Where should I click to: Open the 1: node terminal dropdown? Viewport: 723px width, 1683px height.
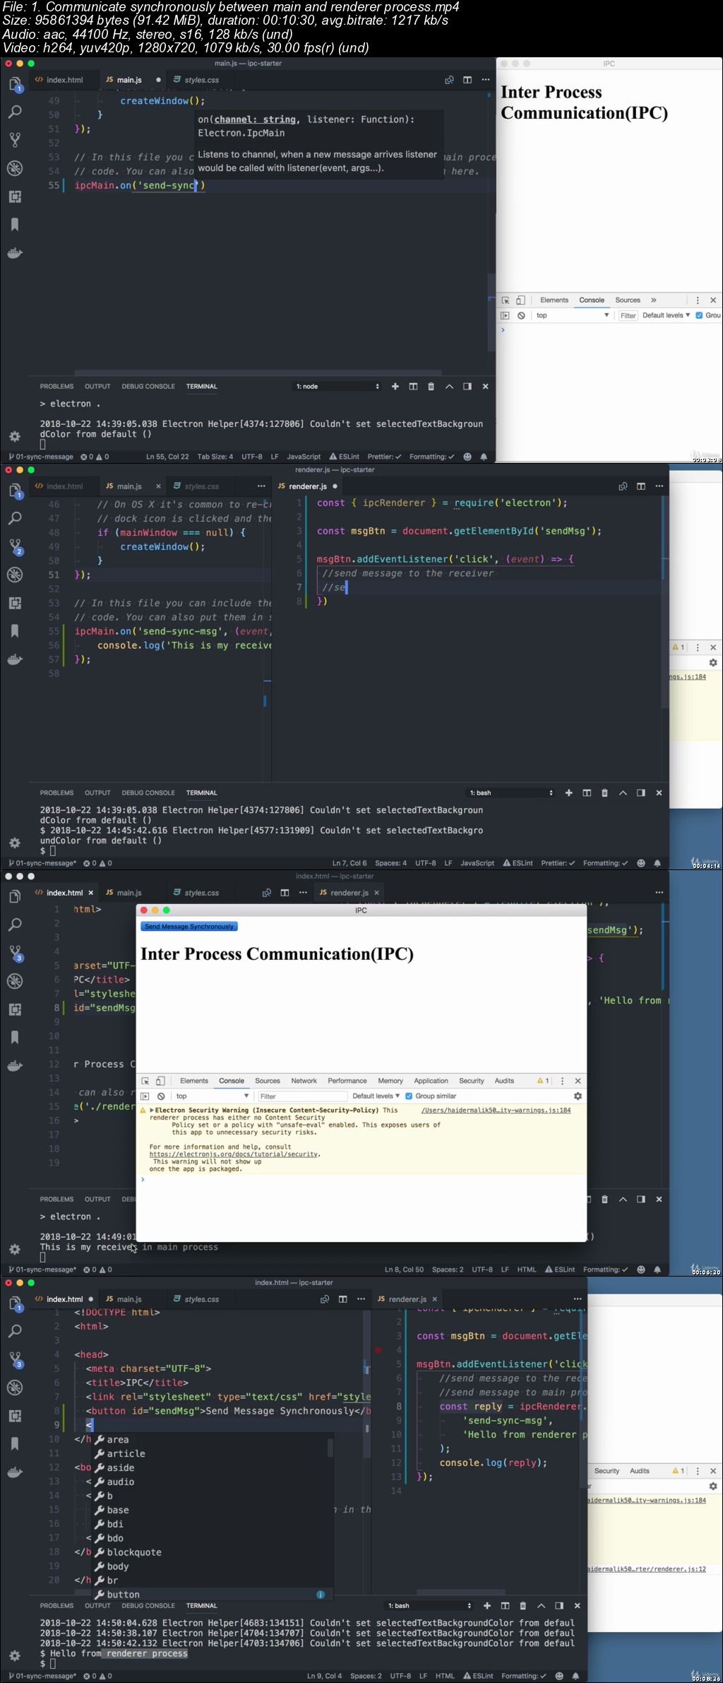click(x=337, y=387)
